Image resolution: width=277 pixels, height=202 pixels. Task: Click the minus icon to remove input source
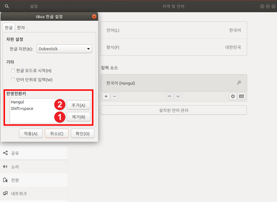114,96
